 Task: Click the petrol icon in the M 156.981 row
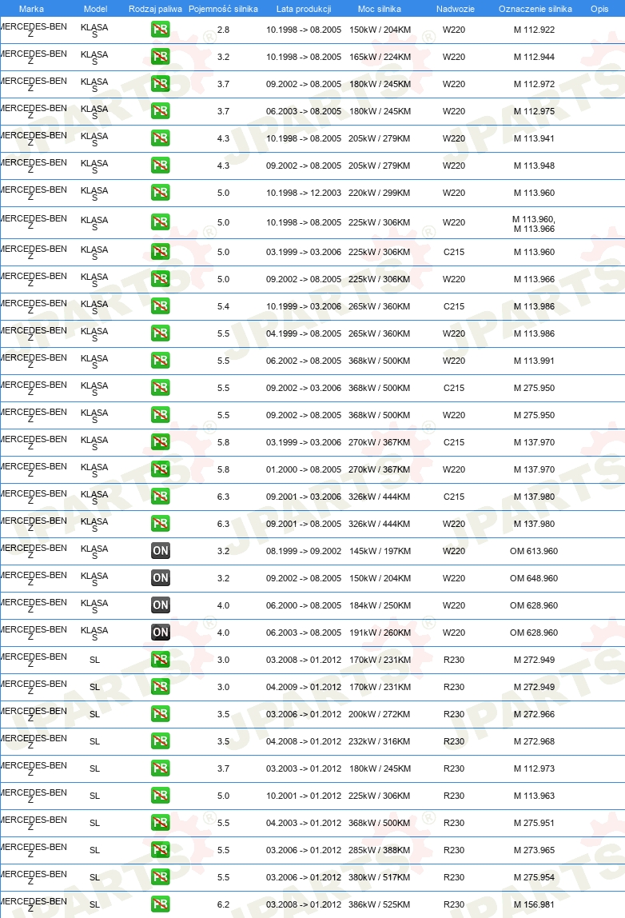[161, 904]
